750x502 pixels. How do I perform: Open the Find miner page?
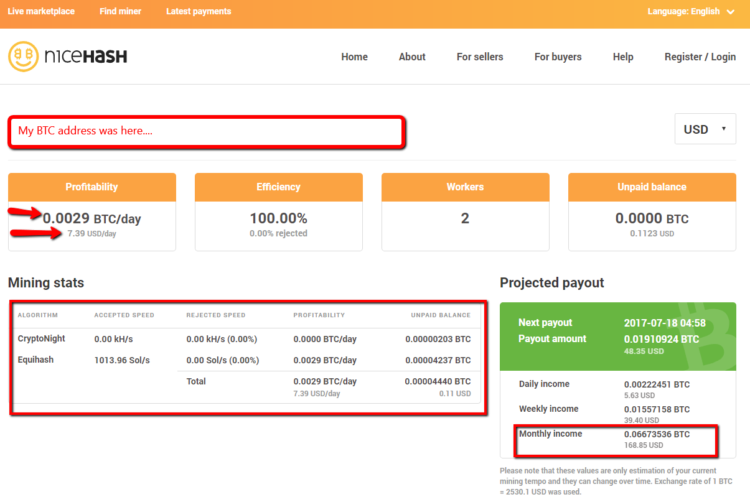(x=120, y=11)
